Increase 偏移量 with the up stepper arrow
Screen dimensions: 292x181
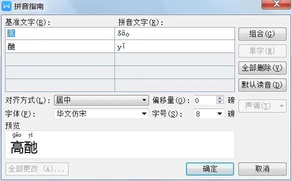point(220,98)
